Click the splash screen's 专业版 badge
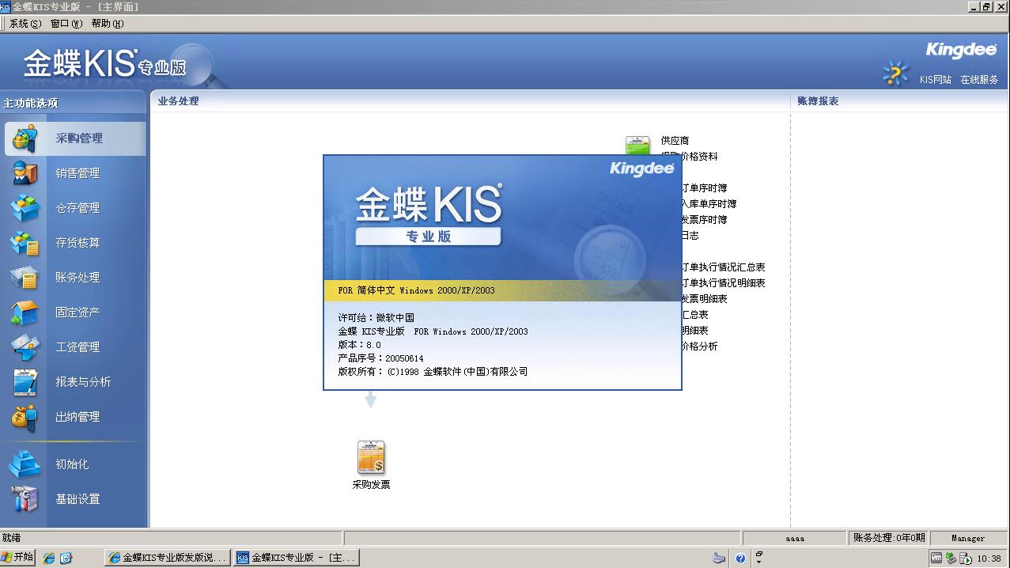The height and width of the screenshot is (568, 1010). pos(428,237)
